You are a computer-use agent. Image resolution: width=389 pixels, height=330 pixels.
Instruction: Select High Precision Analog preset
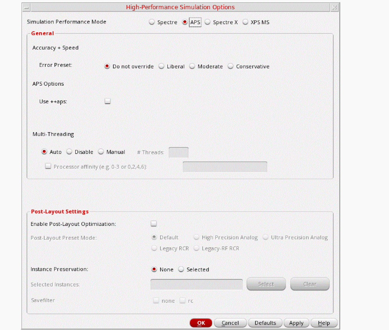(196, 237)
